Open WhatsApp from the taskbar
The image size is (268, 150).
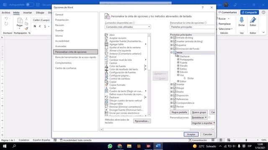click(x=110, y=146)
